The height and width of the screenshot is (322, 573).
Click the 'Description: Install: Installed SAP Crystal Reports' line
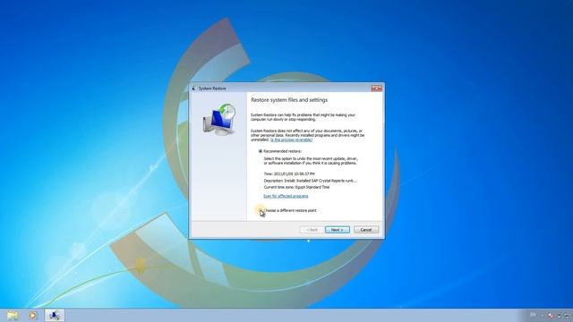(311, 181)
